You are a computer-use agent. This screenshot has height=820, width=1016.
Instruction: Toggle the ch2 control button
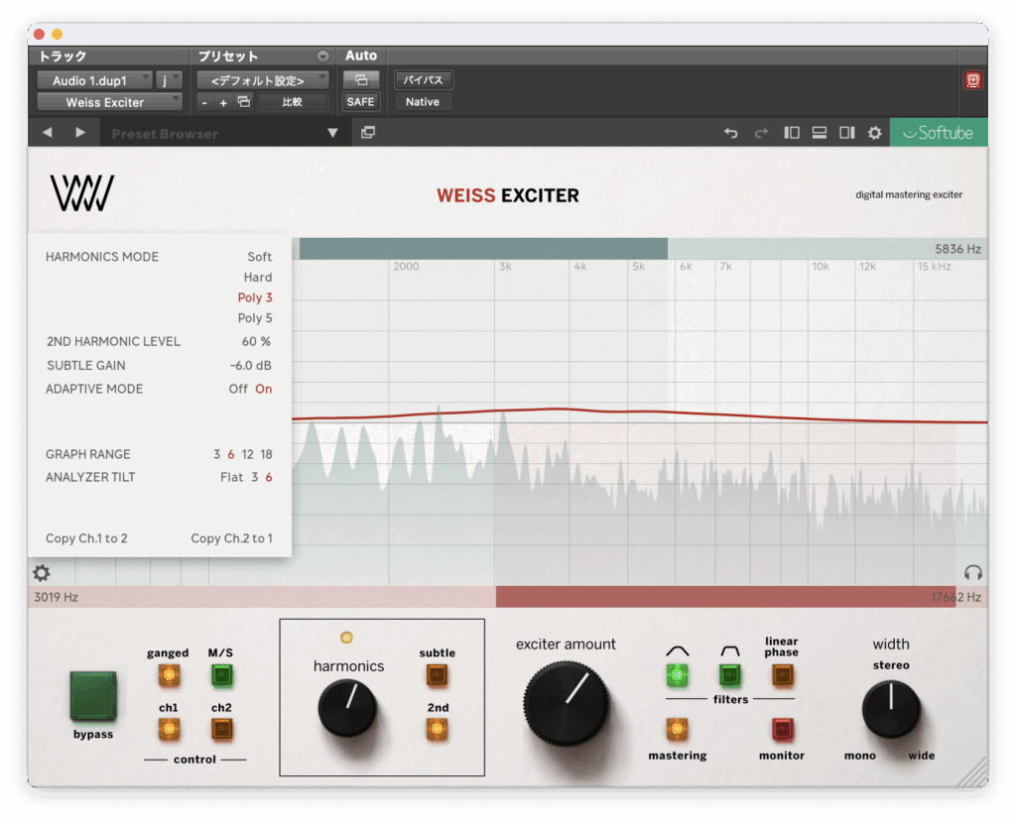221,730
